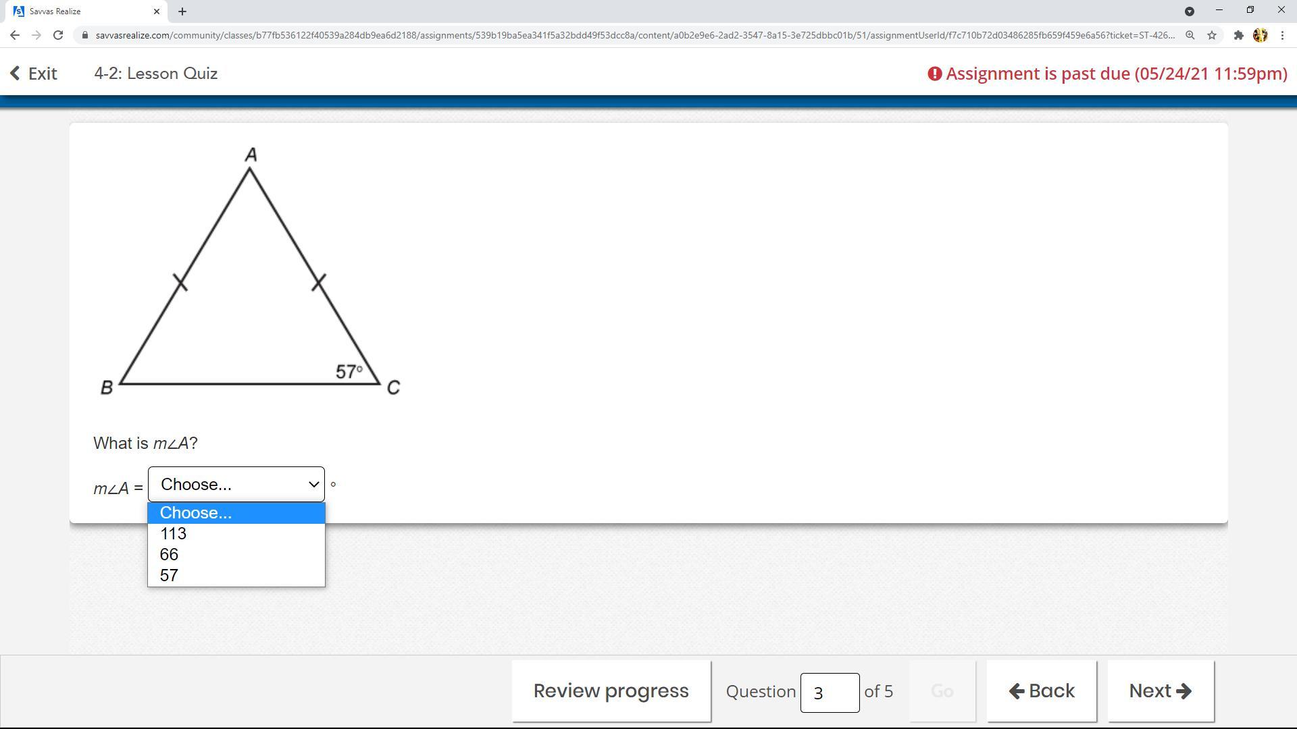Viewport: 1297px width, 729px height.
Task: Pick 57 in the dropdown options
Action: tap(236, 576)
